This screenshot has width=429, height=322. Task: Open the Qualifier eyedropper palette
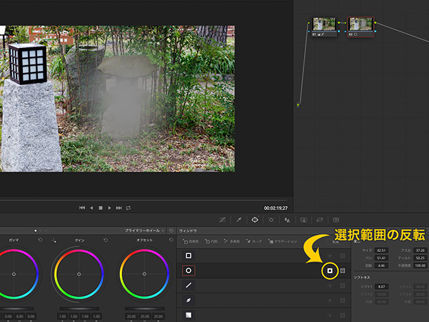click(x=239, y=220)
